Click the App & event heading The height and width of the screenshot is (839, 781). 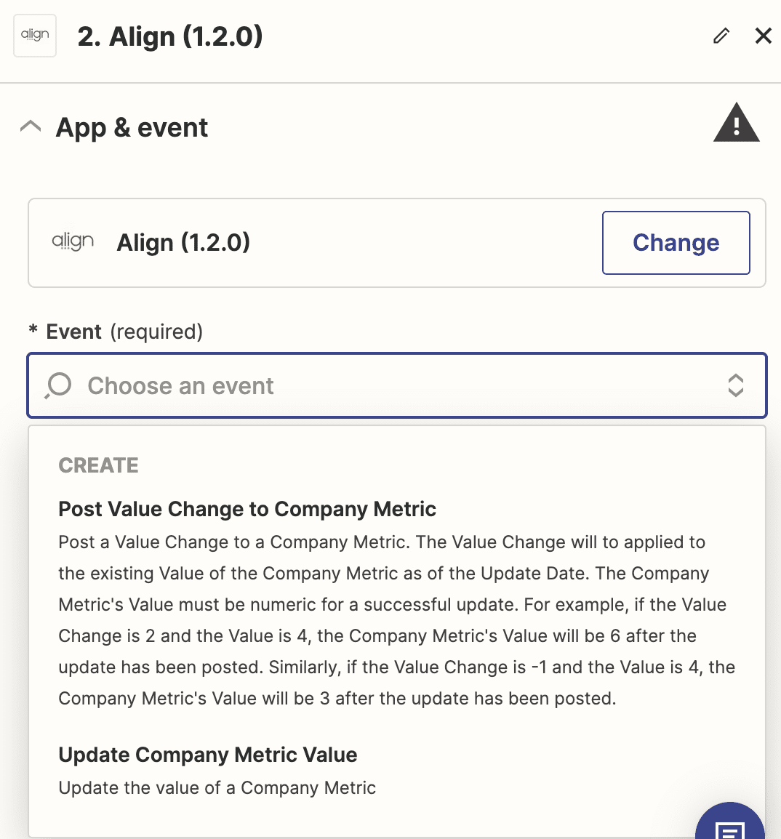pyautogui.click(x=132, y=128)
